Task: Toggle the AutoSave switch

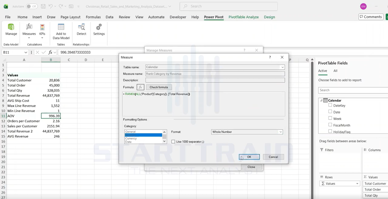Action: coord(32,6)
